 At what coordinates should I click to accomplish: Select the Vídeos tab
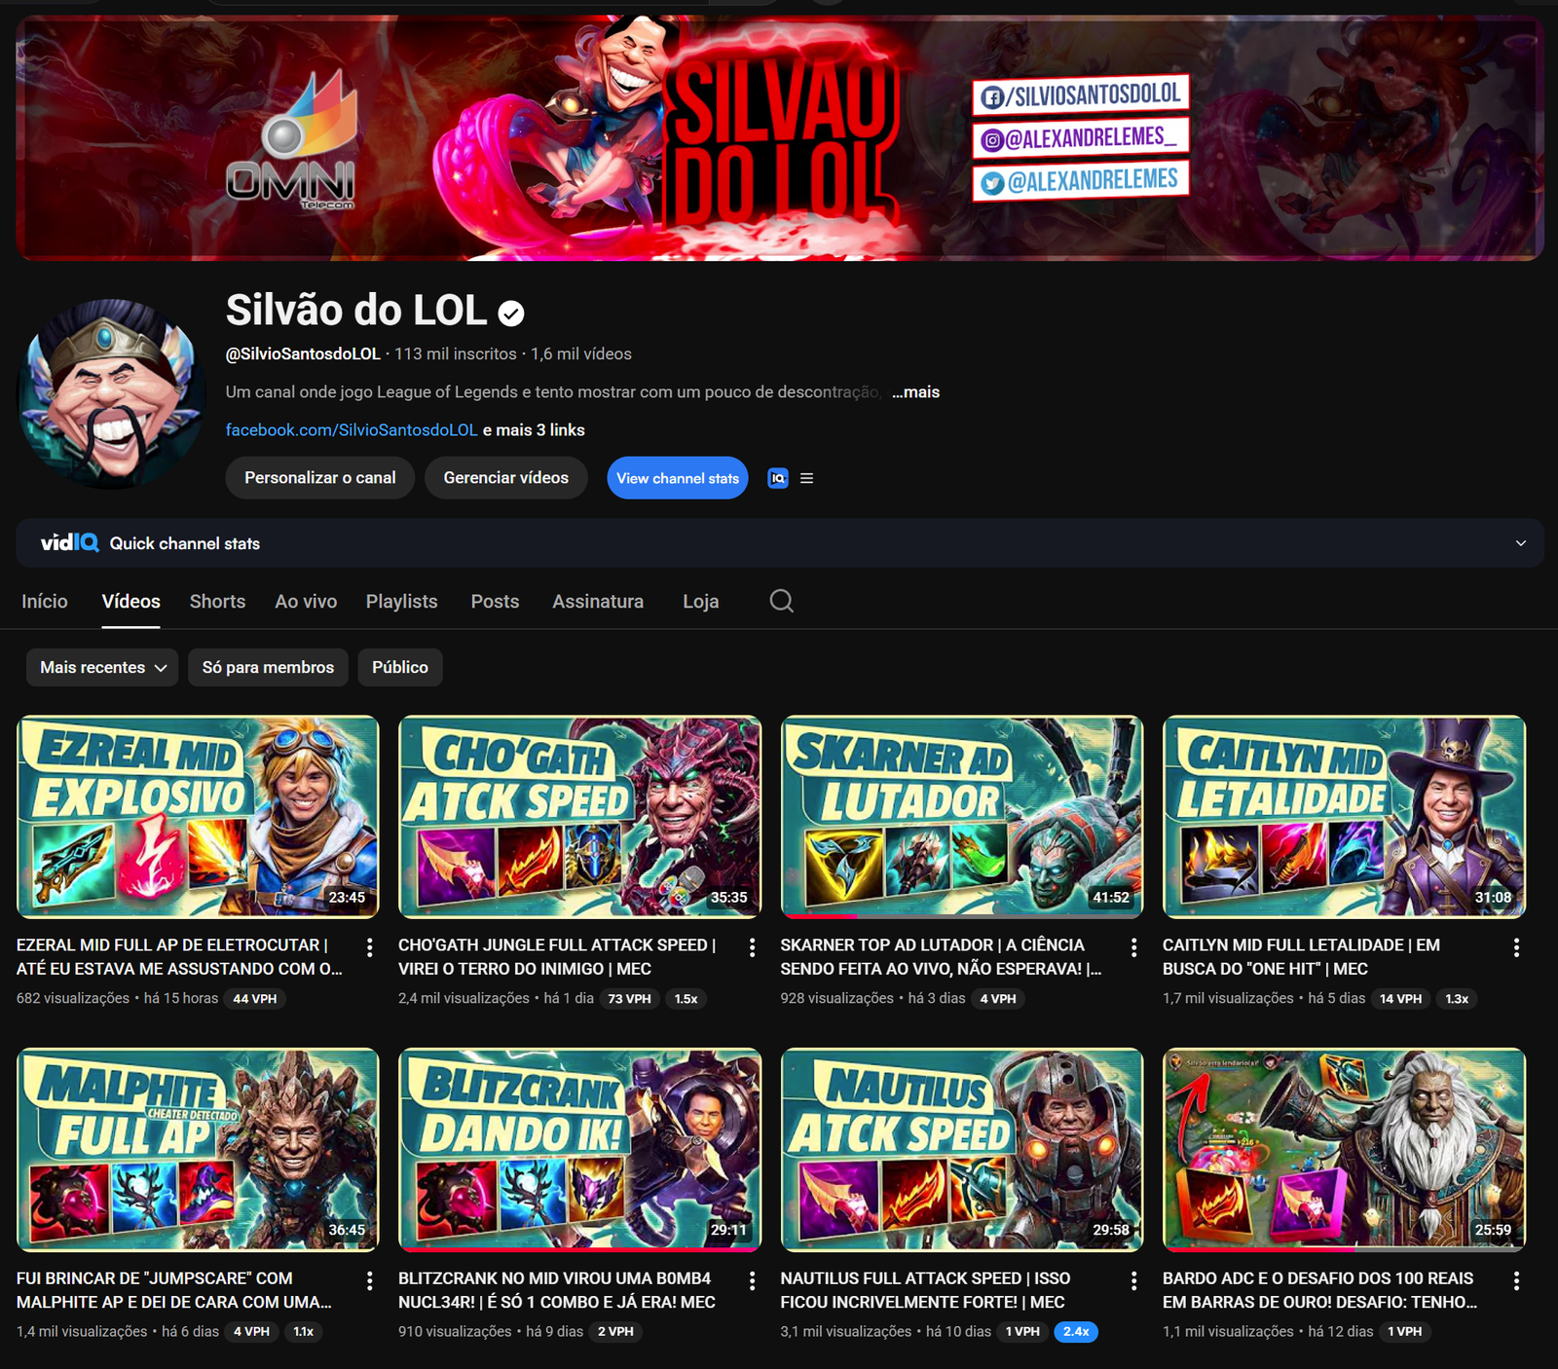pos(131,602)
